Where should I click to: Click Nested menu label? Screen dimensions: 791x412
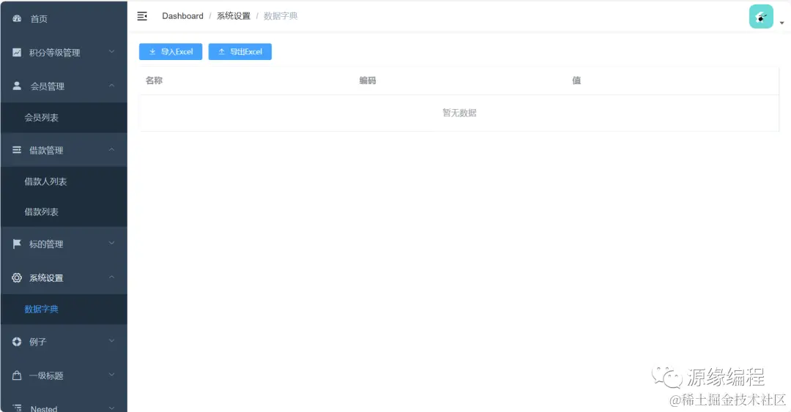(44, 408)
